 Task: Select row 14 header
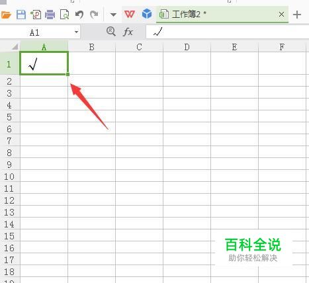coord(10,223)
